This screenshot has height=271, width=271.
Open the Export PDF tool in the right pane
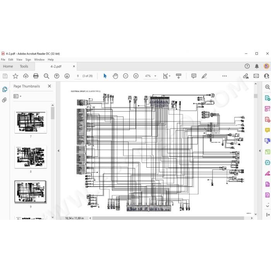pyautogui.click(x=268, y=98)
